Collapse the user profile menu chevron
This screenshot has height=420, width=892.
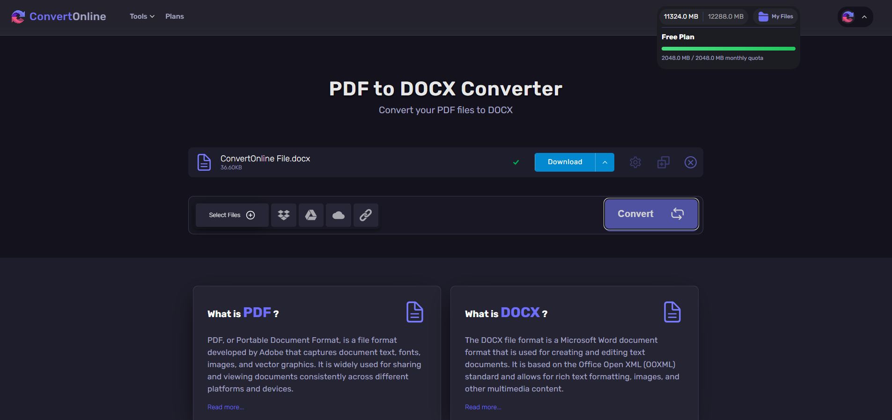(x=864, y=17)
